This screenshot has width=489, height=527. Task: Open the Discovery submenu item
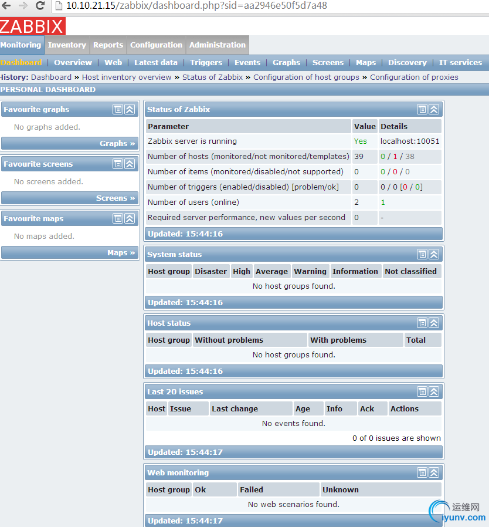point(407,63)
